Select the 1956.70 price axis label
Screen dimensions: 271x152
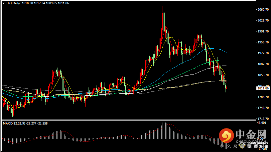click(x=263, y=42)
